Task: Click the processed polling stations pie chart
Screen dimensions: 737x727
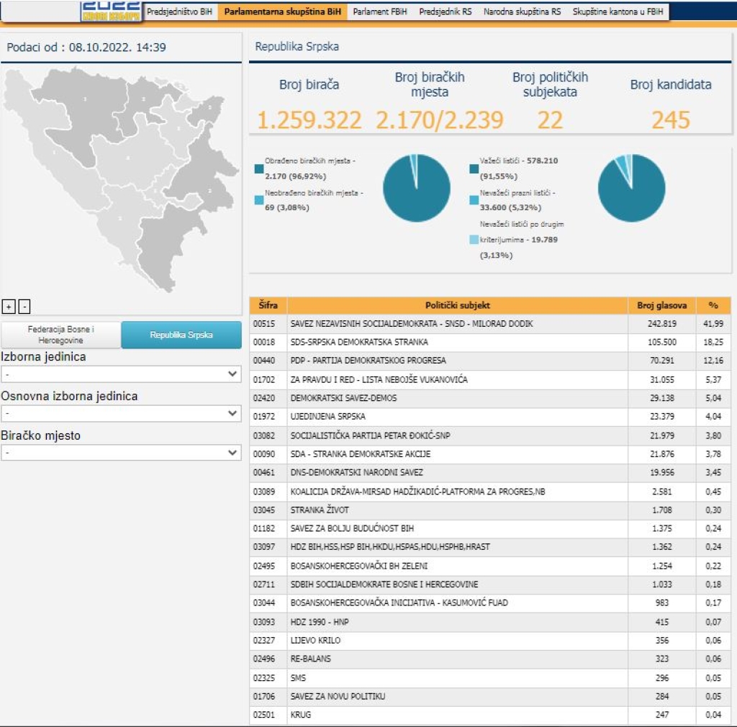Action: pos(416,188)
